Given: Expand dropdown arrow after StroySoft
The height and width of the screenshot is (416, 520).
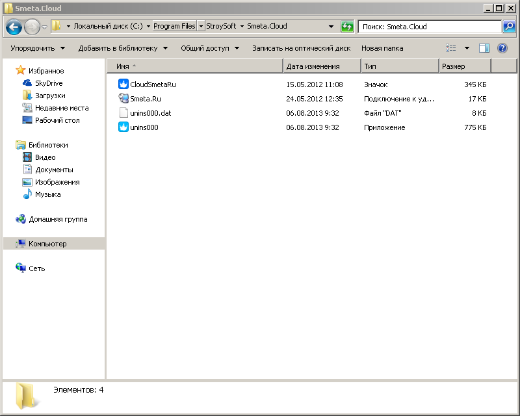Looking at the screenshot, I should click(242, 26).
